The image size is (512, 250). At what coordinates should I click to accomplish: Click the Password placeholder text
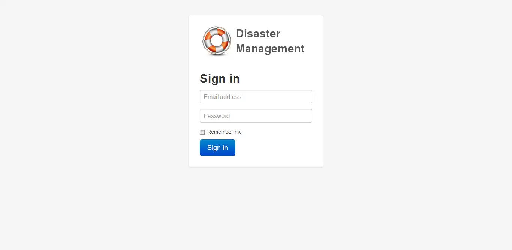tap(217, 116)
